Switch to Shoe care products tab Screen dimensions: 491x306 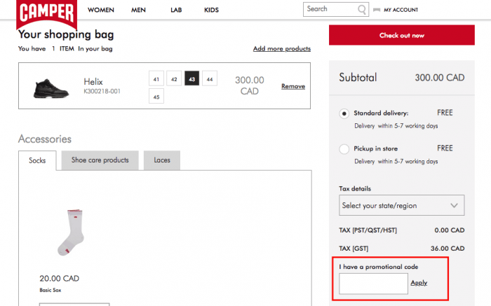click(100, 160)
